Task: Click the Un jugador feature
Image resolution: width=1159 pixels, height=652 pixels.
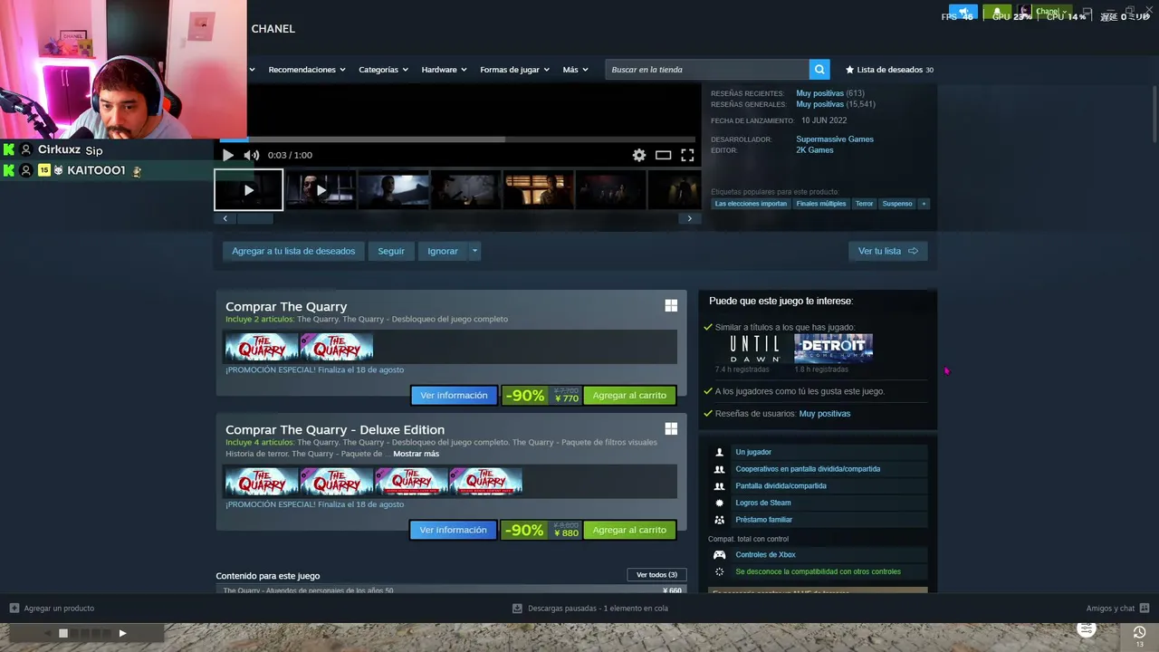Action: pos(819,452)
